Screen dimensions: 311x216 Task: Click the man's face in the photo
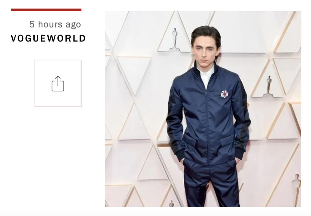pyautogui.click(x=205, y=52)
